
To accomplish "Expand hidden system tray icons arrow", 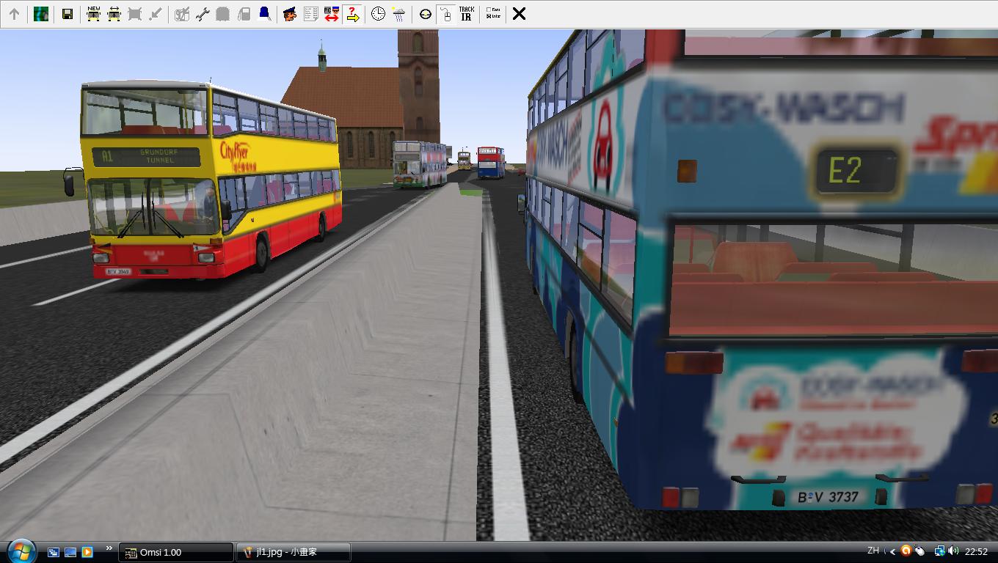I will point(892,552).
